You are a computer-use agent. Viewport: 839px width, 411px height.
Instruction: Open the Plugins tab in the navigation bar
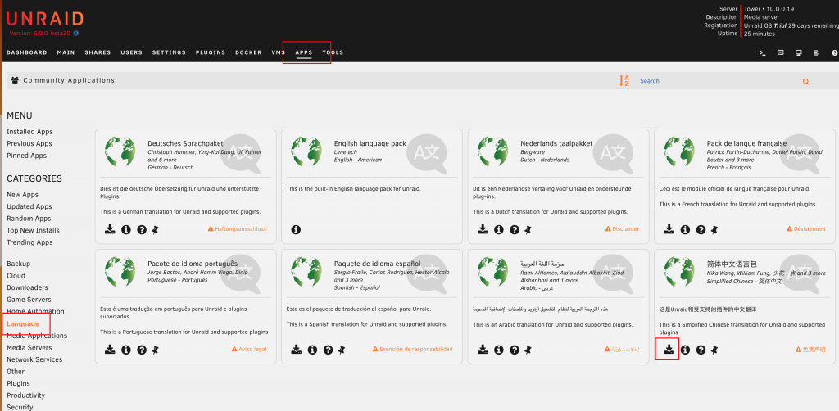tap(211, 52)
